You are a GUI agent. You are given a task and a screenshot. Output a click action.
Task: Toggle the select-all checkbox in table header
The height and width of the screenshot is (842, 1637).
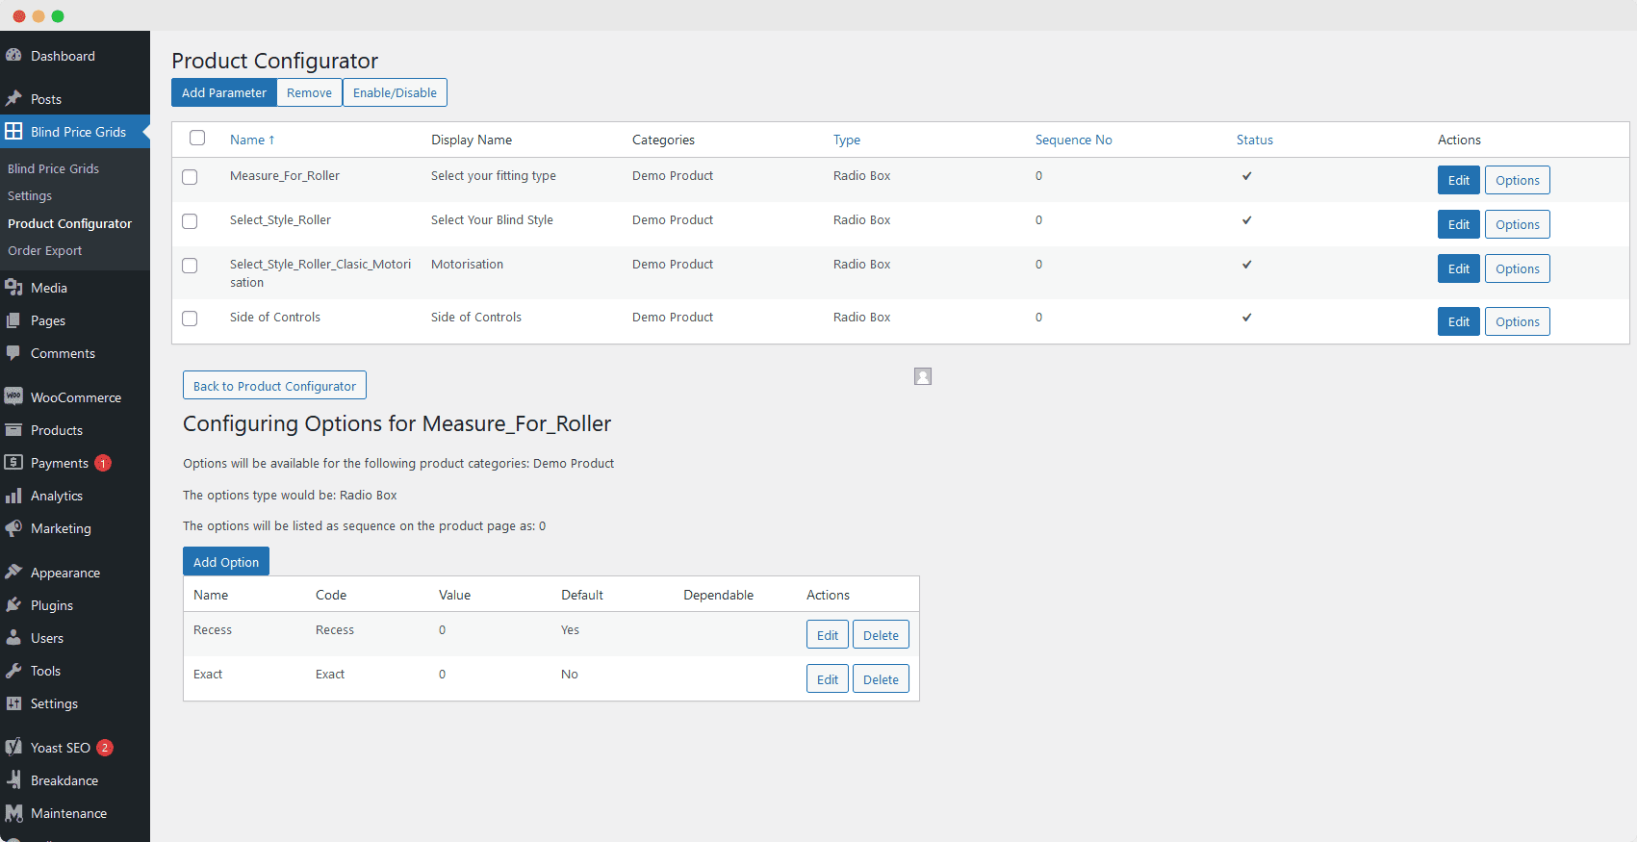197,138
